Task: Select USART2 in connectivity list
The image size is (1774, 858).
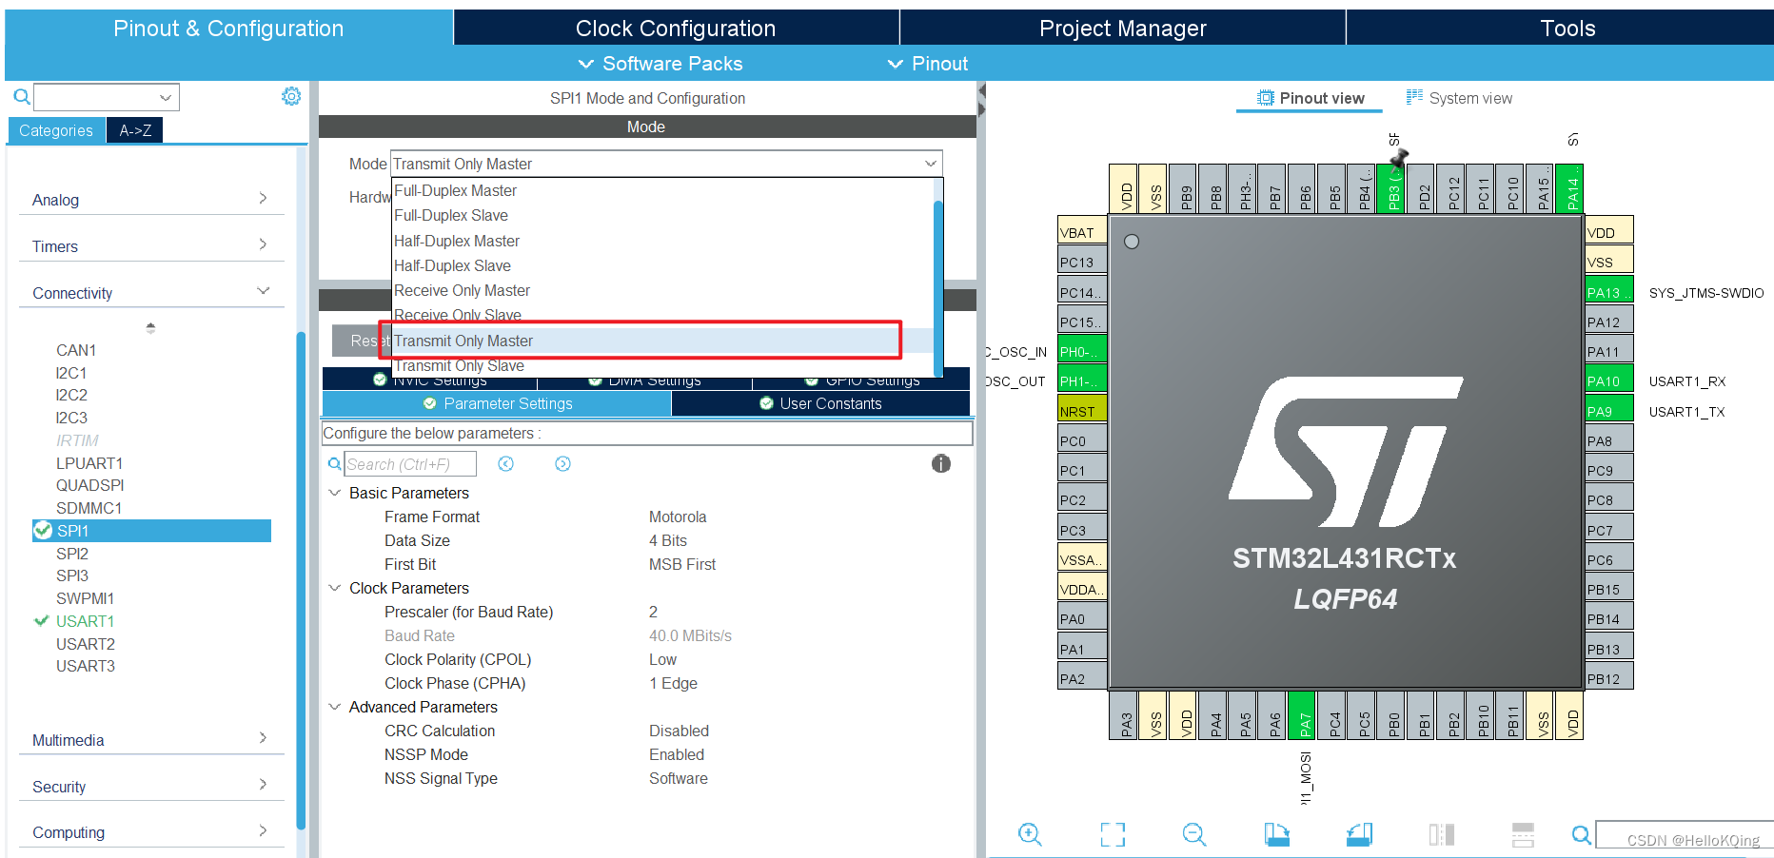Action: coord(85,644)
